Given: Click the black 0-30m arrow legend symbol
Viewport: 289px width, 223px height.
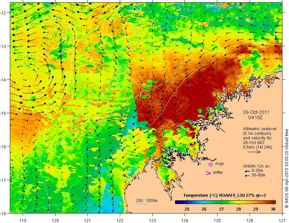Looking at the screenshot, I should [247, 171].
